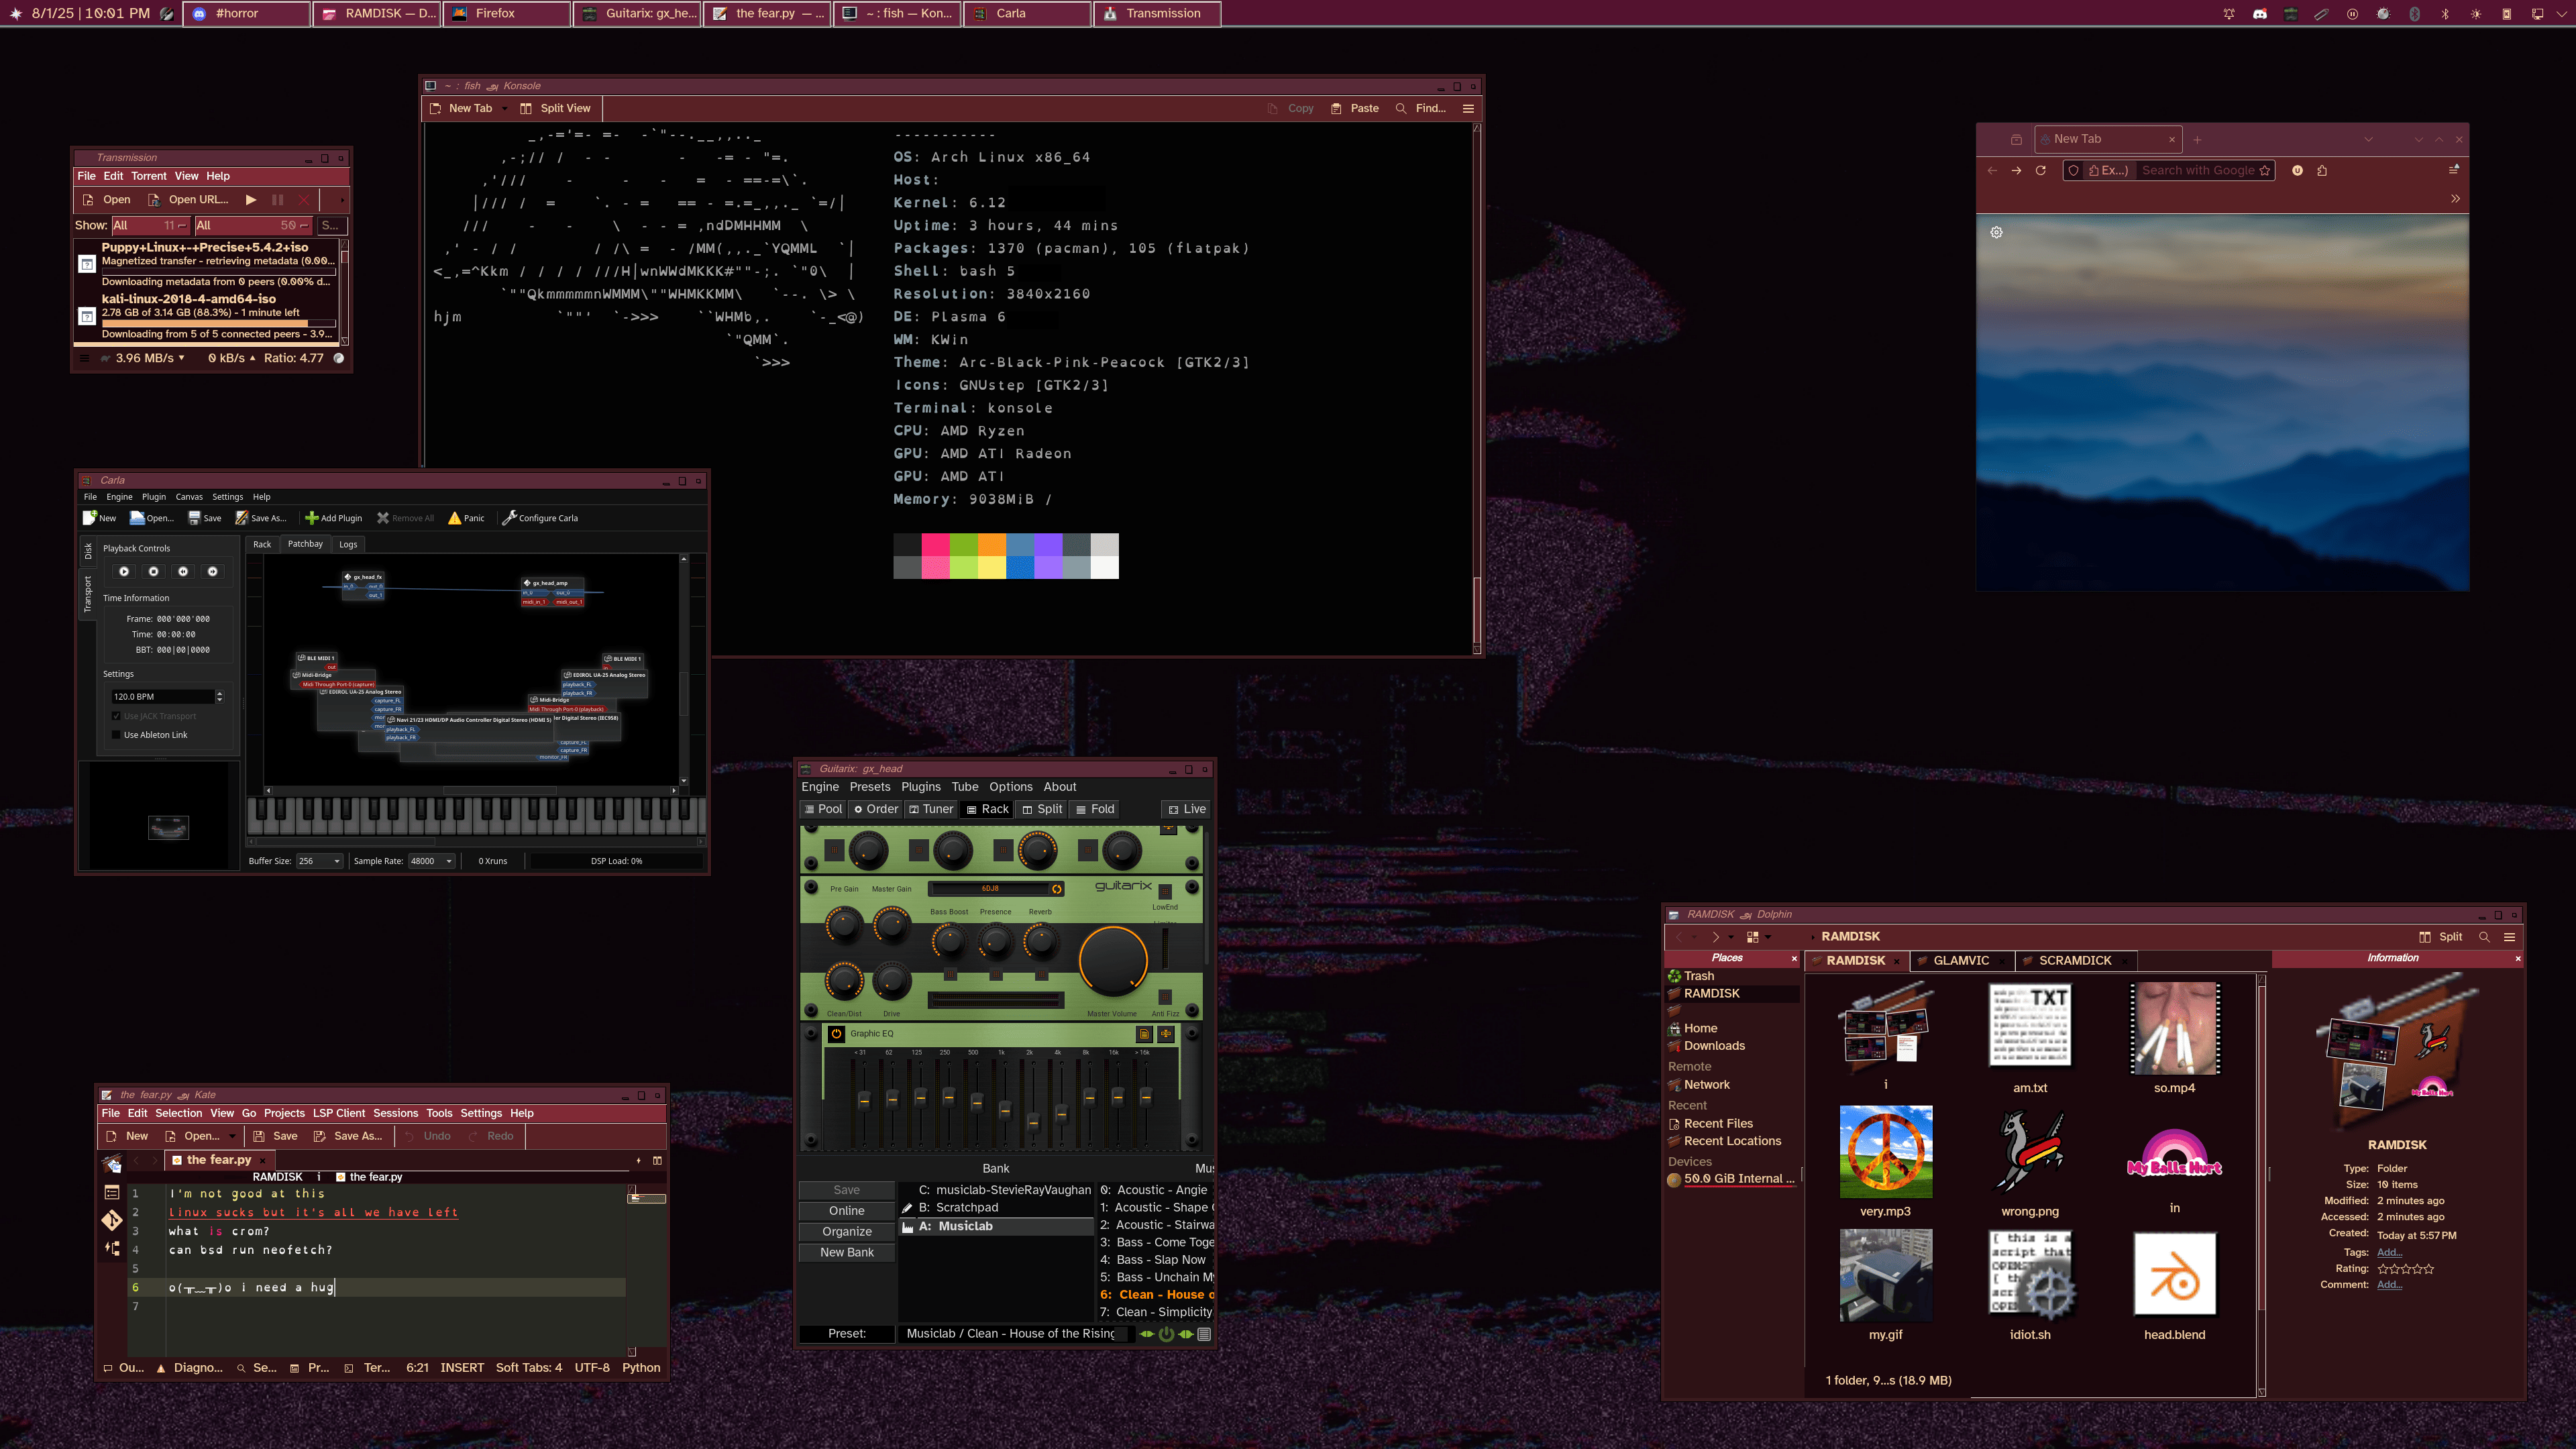The width and height of the screenshot is (2576, 1449).
Task: Toggle the Anti Fizz switch in Guitarix
Action: (x=1165, y=997)
